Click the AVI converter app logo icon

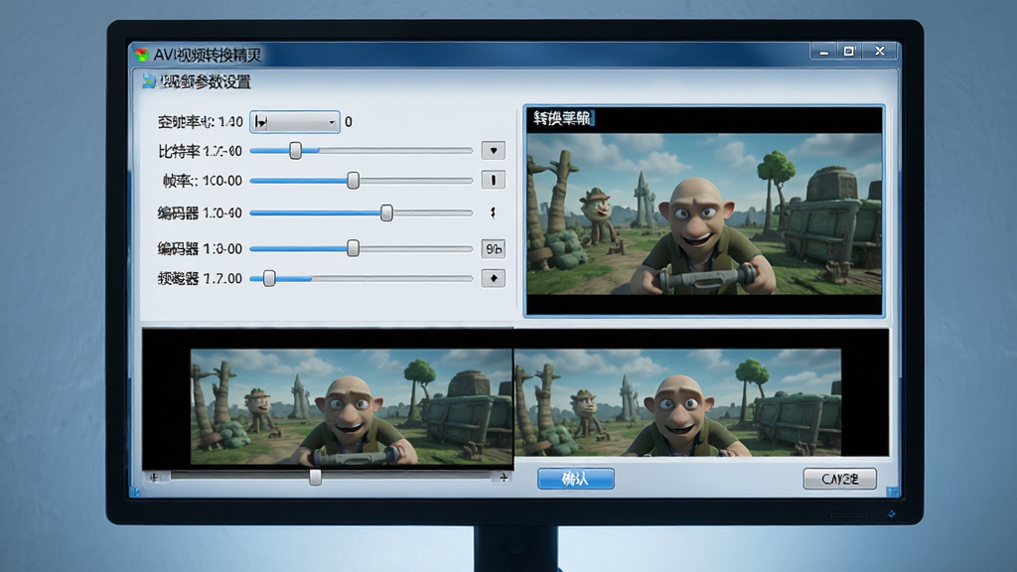click(x=141, y=56)
